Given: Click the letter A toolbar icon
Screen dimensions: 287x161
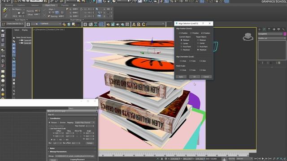Looking at the screenshot, I should click(x=134, y=24).
